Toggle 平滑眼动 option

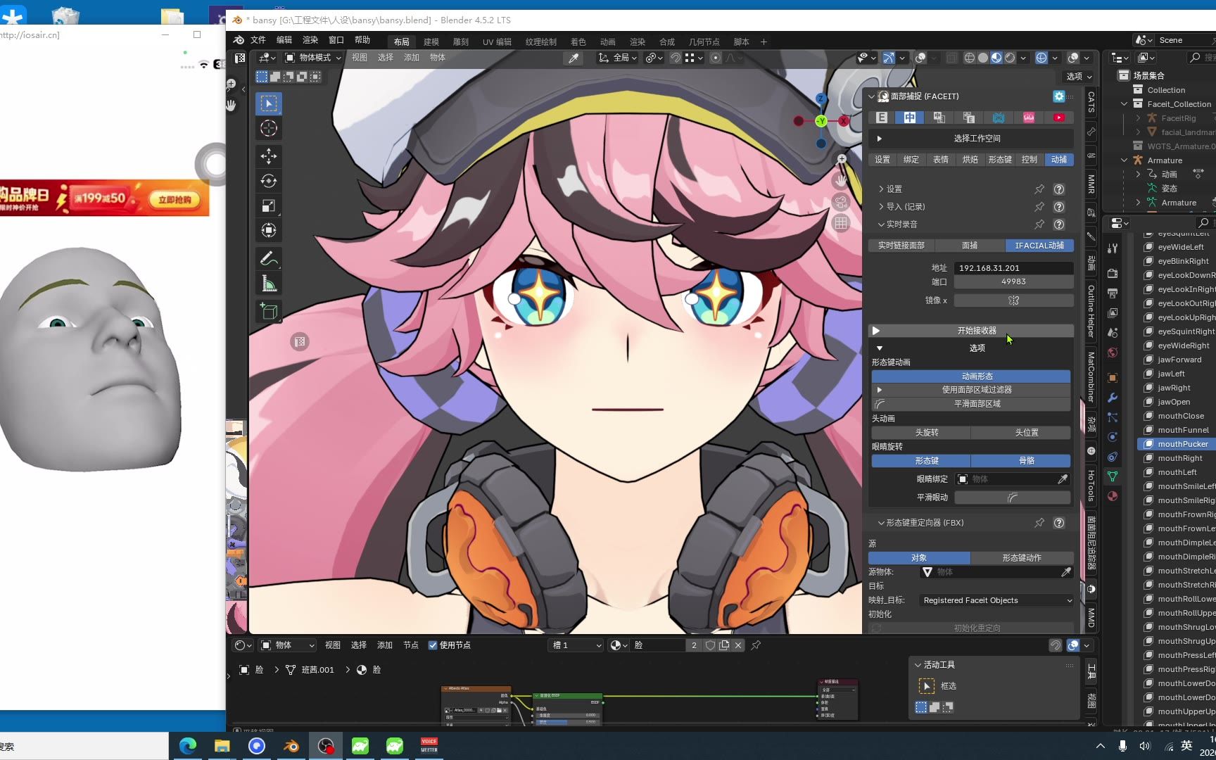click(1013, 498)
